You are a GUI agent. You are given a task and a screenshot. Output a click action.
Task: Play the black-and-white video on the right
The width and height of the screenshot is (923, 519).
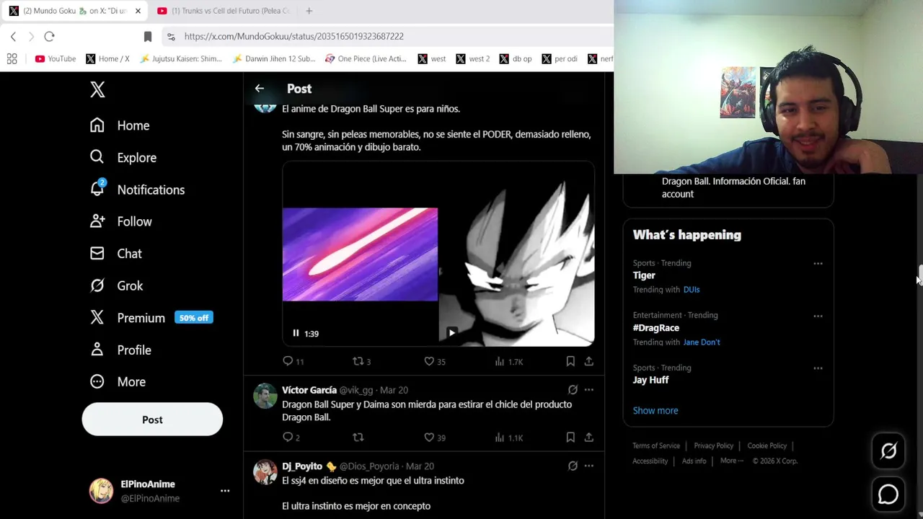[451, 332]
